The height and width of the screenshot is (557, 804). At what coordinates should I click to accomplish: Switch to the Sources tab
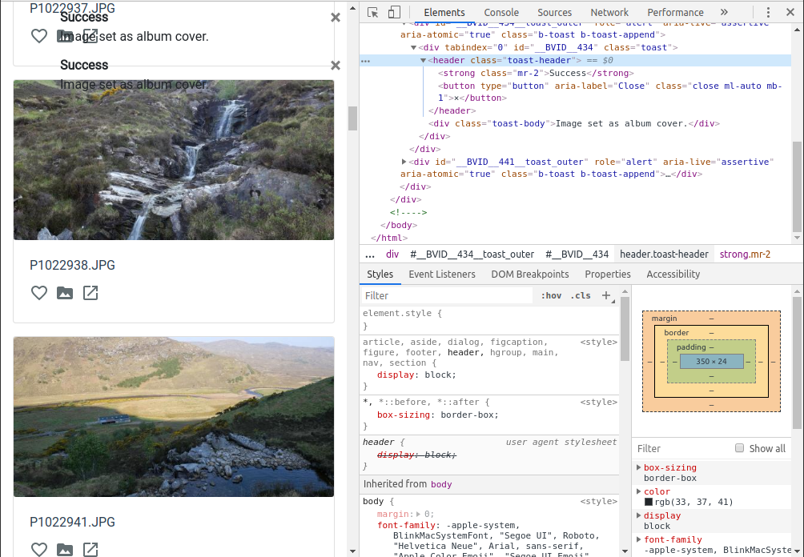coord(554,12)
